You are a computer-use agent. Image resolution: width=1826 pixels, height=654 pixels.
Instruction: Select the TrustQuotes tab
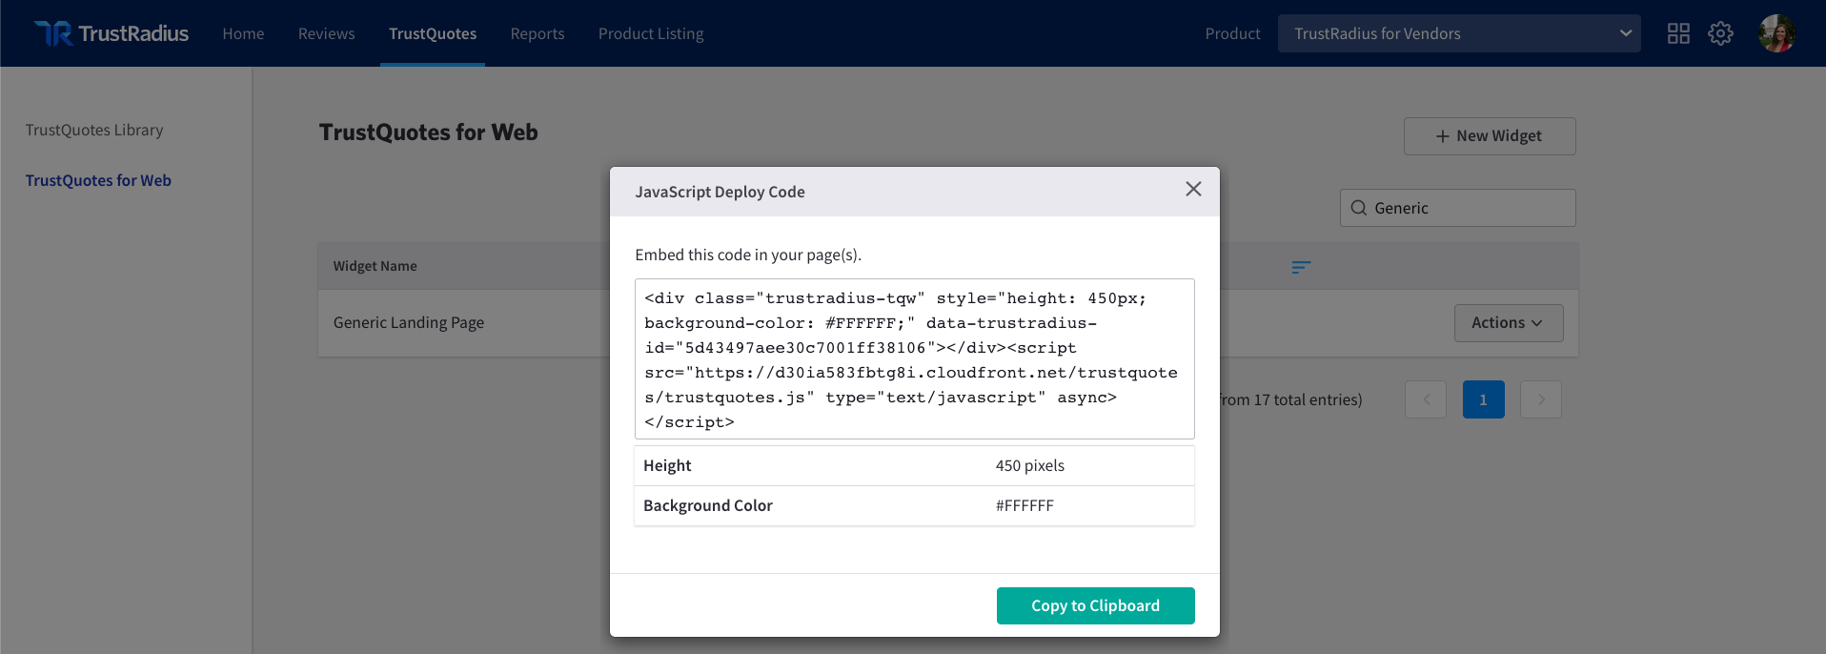click(433, 33)
